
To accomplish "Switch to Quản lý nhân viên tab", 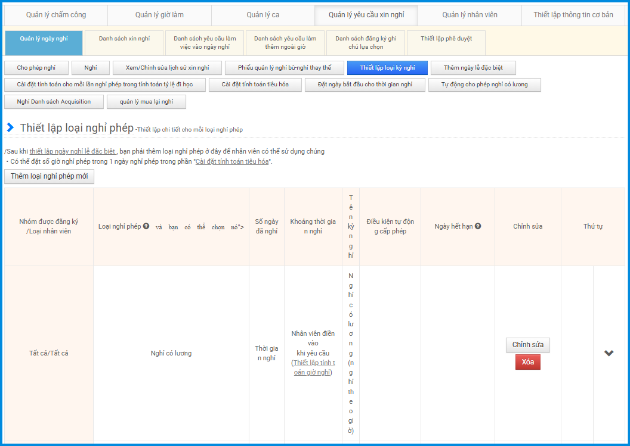I will [x=470, y=15].
